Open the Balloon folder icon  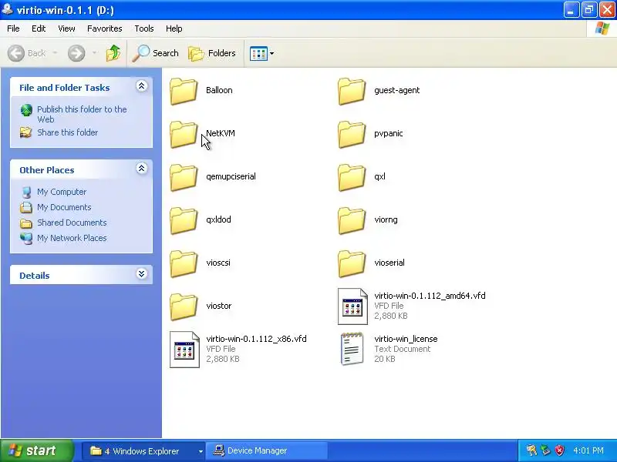click(x=184, y=91)
